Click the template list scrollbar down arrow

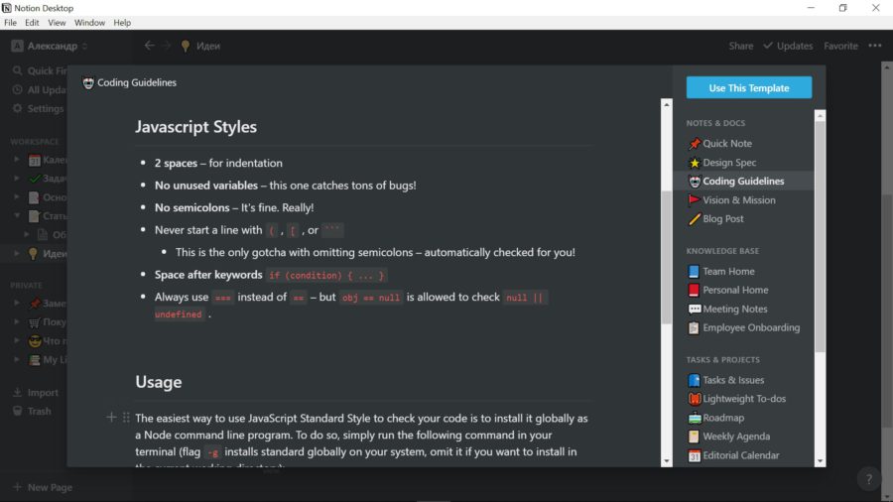point(820,461)
